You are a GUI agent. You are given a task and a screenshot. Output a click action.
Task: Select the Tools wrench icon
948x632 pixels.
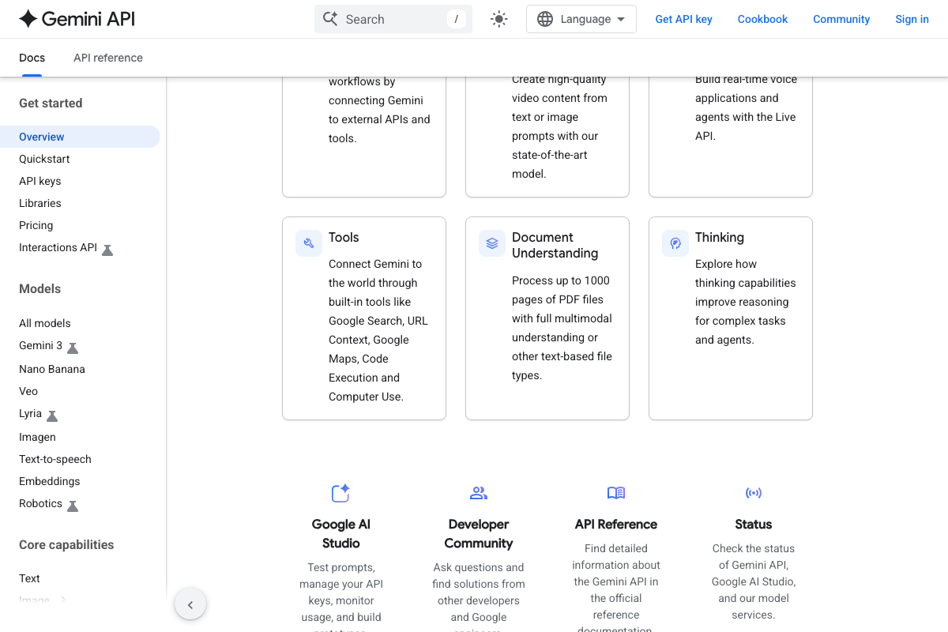pyautogui.click(x=308, y=243)
